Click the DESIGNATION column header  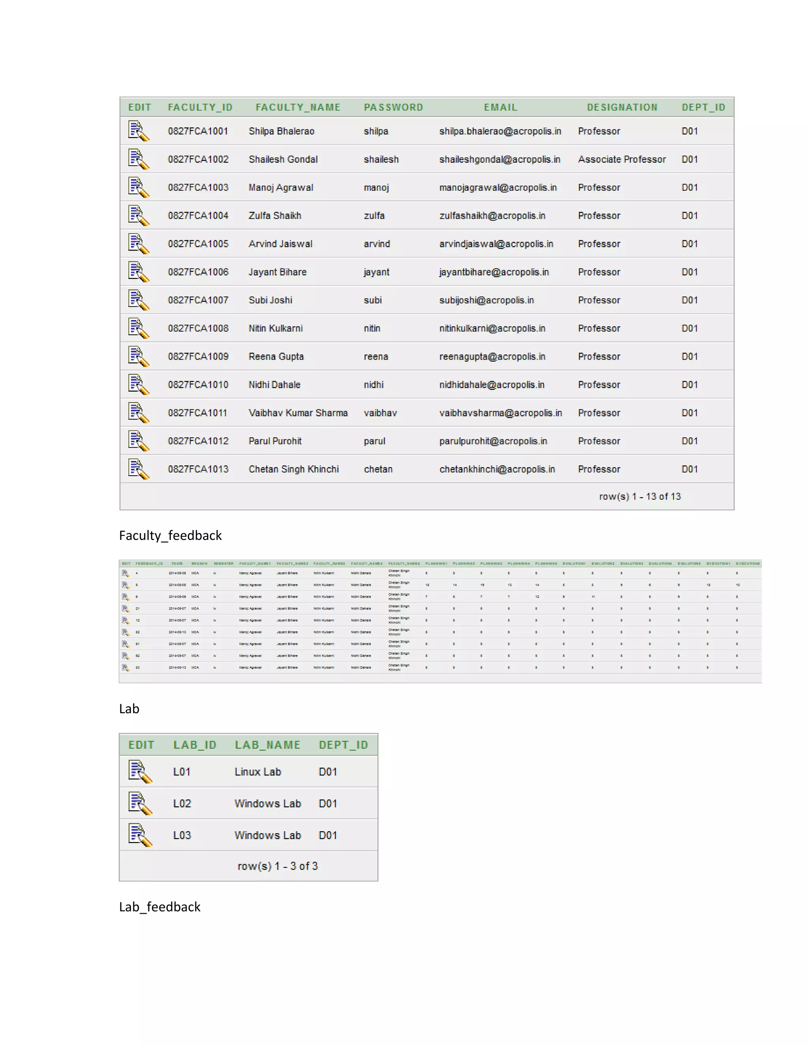[622, 107]
